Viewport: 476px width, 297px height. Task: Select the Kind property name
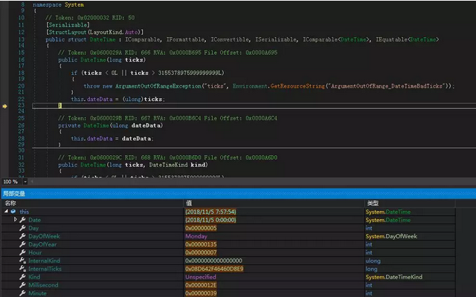pos(34,277)
